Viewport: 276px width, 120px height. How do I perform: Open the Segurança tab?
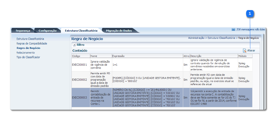[x=23, y=31]
